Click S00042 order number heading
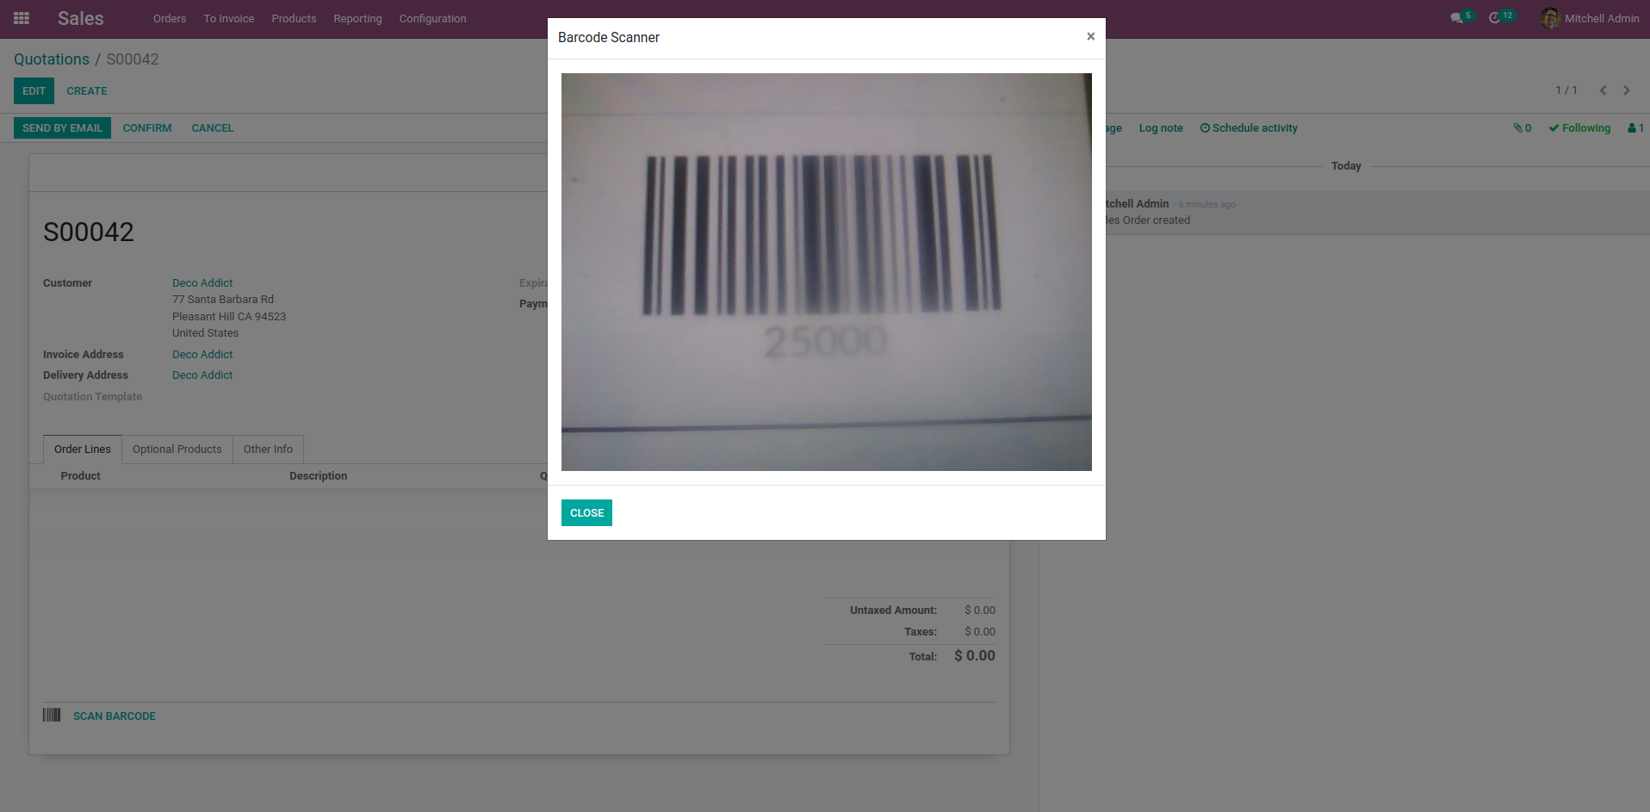 tap(89, 232)
